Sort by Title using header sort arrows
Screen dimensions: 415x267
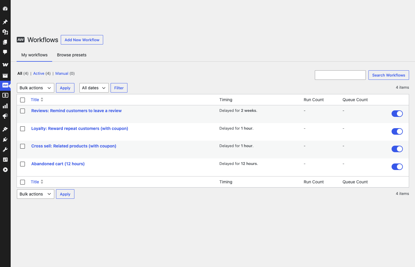(x=42, y=100)
